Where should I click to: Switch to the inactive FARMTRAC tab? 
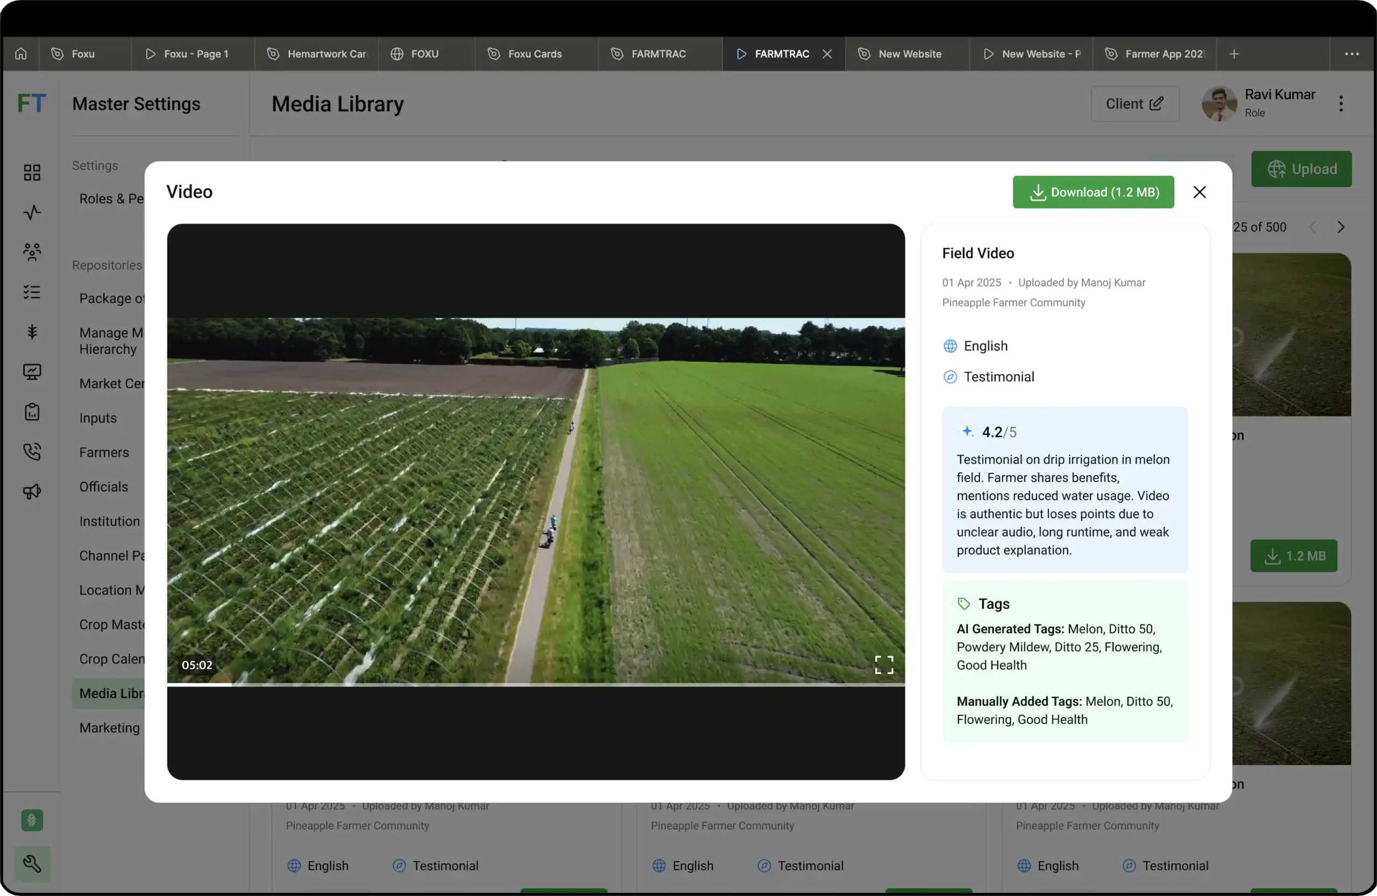pyautogui.click(x=660, y=54)
